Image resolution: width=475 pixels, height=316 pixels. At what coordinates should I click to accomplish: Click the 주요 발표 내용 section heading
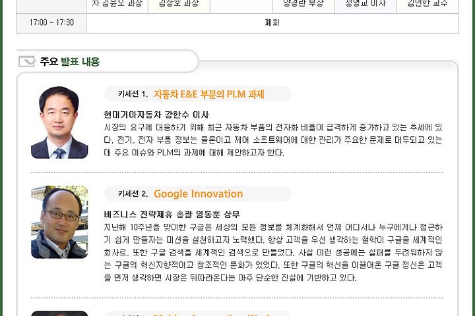(70, 62)
